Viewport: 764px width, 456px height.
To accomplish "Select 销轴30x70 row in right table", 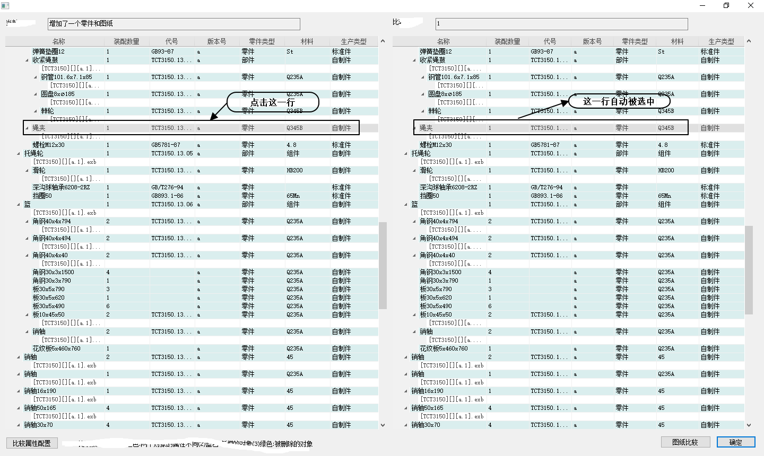I will [x=568, y=425].
